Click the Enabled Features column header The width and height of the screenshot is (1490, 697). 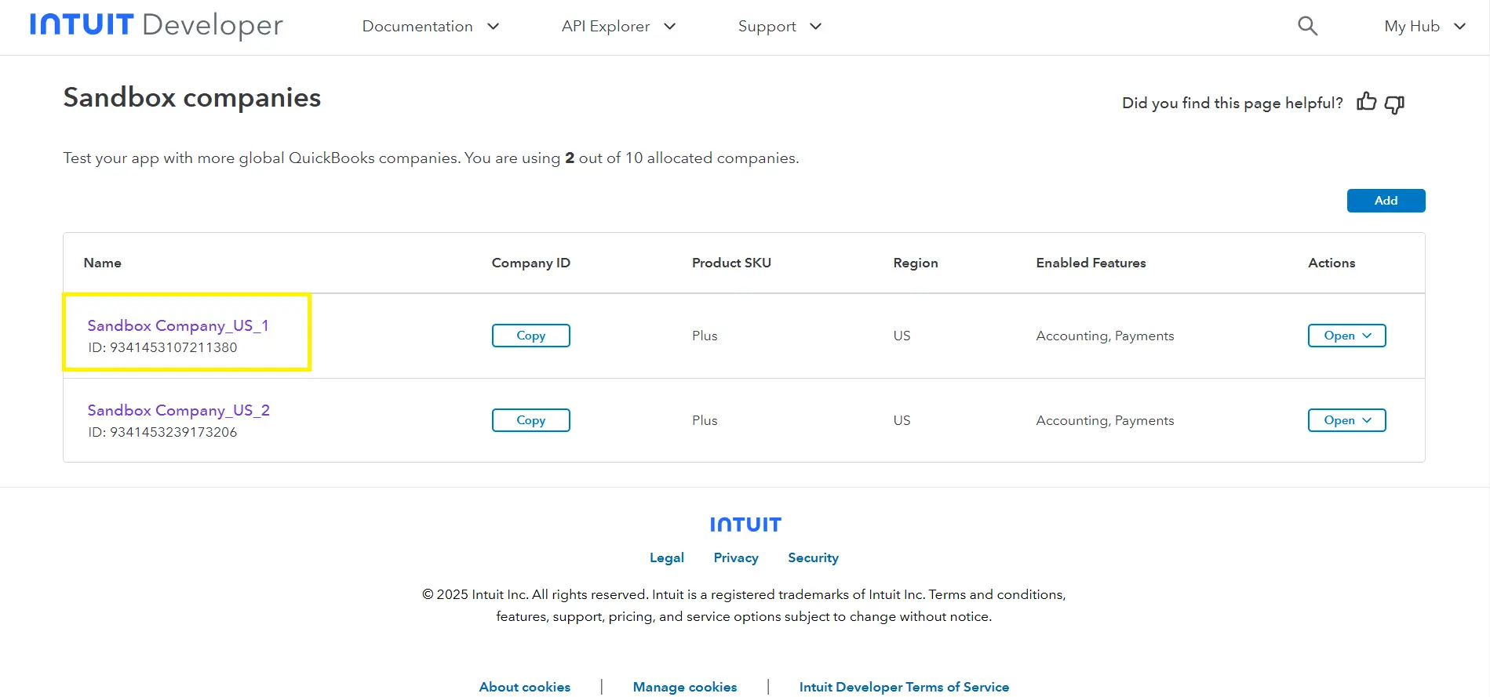point(1091,263)
